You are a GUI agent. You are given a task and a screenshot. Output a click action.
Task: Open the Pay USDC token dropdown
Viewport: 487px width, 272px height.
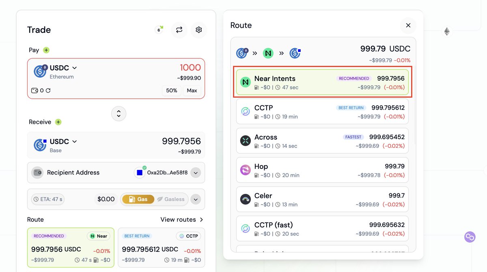(x=63, y=68)
